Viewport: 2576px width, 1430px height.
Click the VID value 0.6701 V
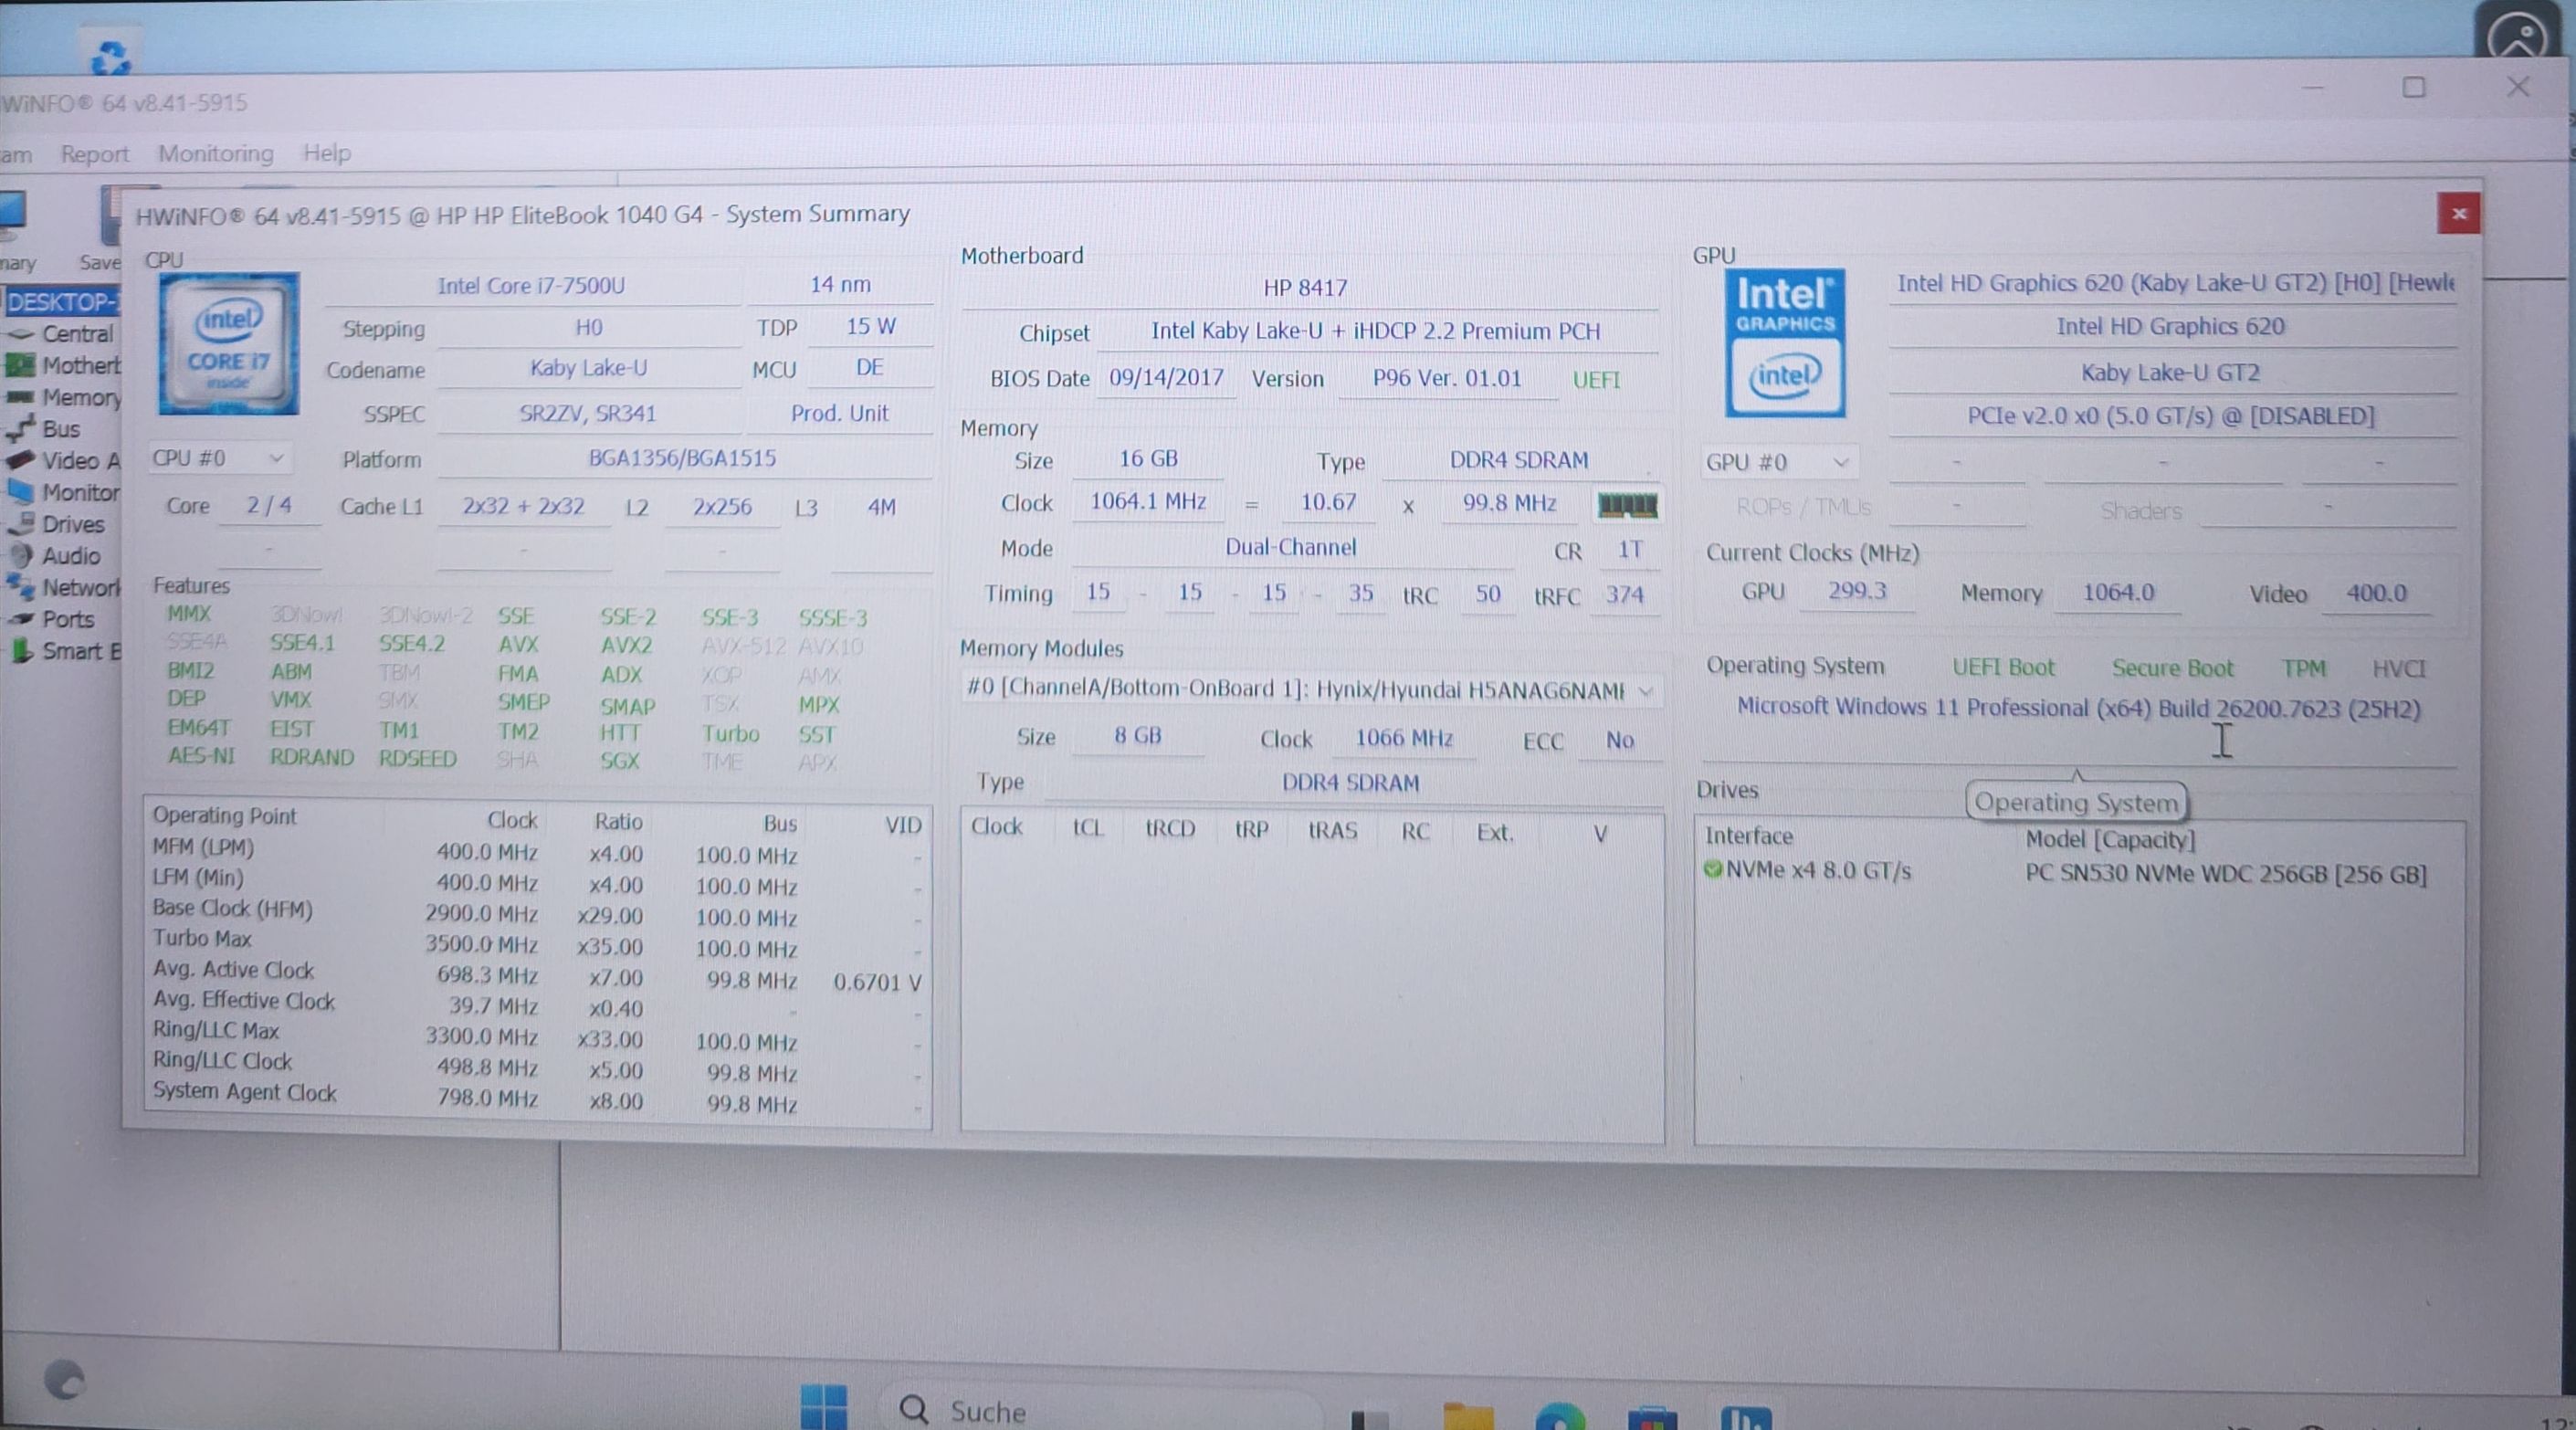[x=877, y=982]
